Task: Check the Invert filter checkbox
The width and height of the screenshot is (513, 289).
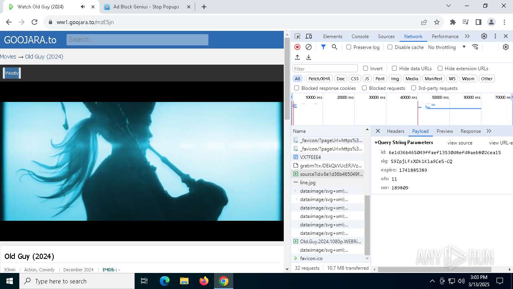Action: click(x=366, y=68)
